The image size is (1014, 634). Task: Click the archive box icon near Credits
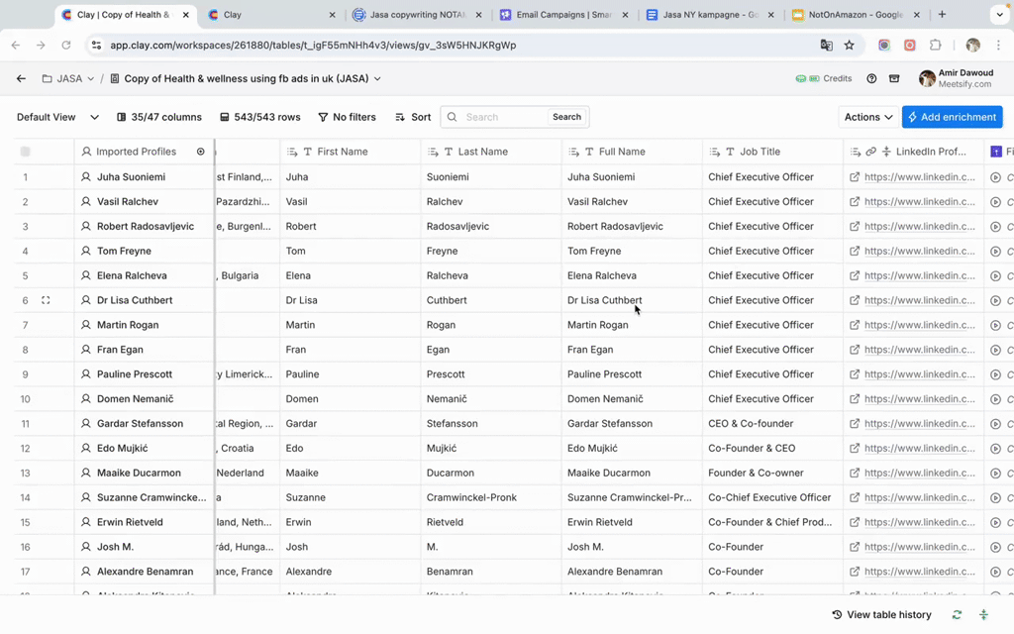coord(894,78)
